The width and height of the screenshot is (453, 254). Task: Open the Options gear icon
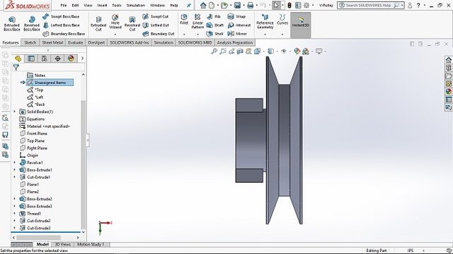point(306,5)
